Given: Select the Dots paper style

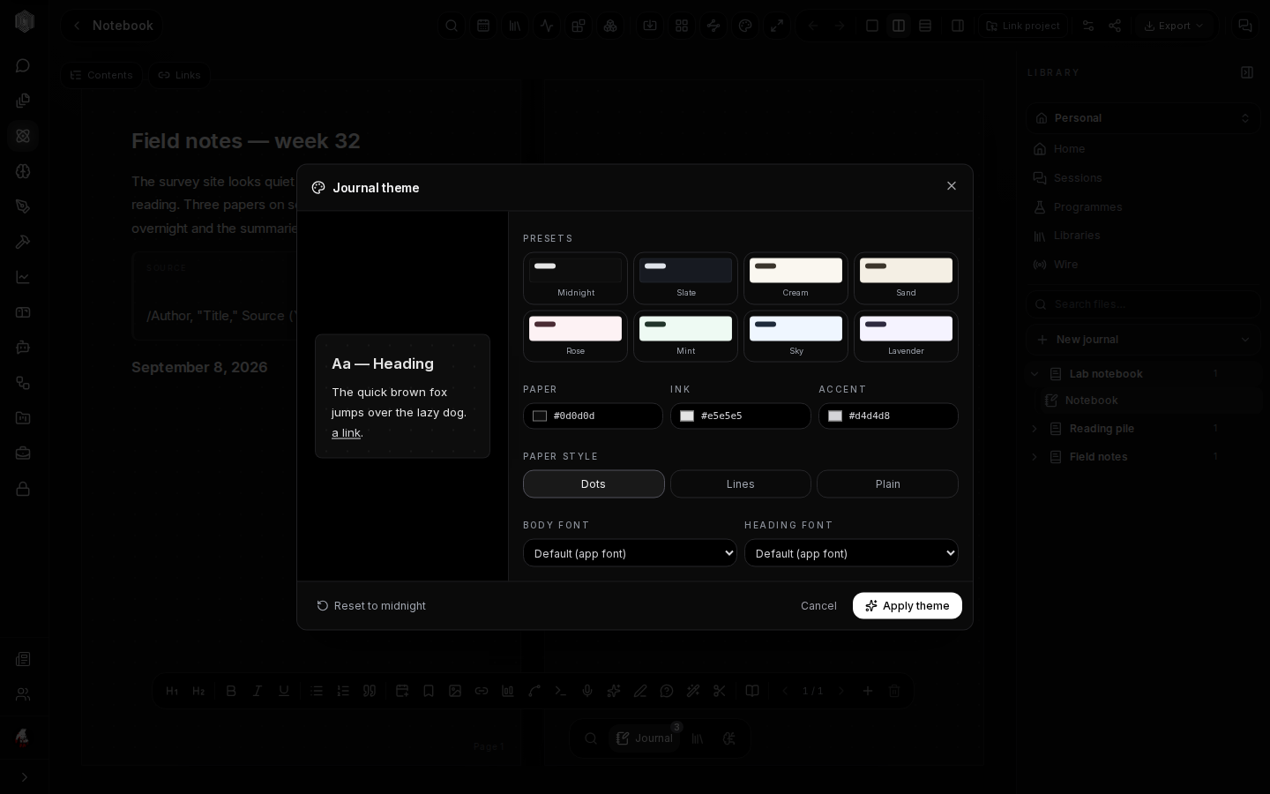Looking at the screenshot, I should coord(594,483).
